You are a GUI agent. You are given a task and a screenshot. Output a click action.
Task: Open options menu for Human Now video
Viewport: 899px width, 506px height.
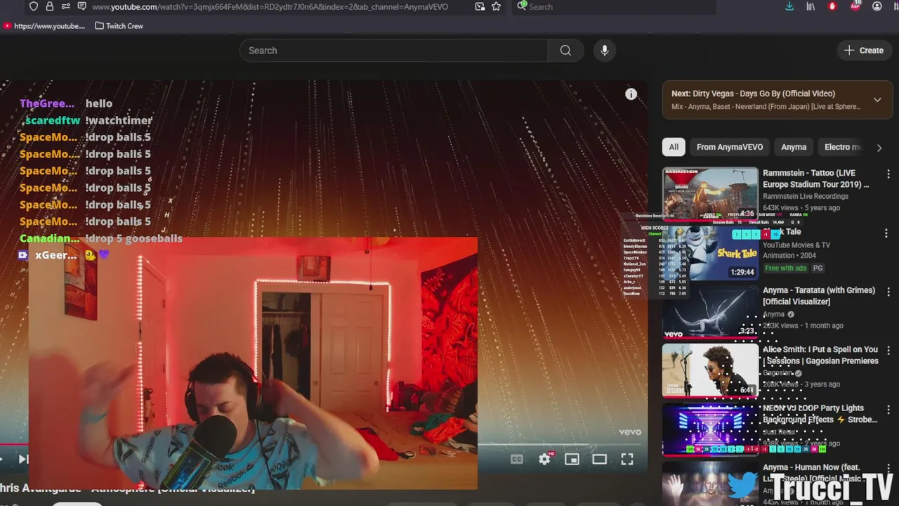[x=888, y=467]
